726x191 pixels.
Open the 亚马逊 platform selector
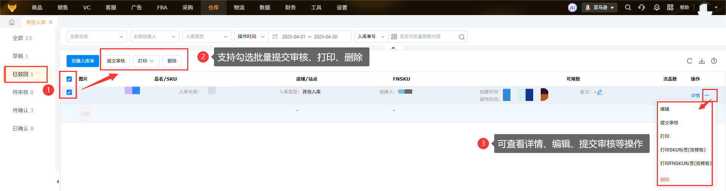click(599, 8)
